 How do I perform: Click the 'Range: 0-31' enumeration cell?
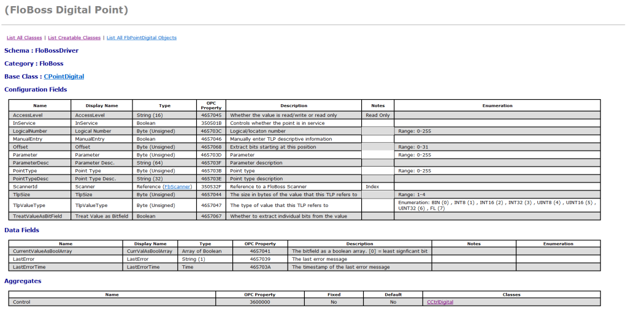(x=497, y=147)
